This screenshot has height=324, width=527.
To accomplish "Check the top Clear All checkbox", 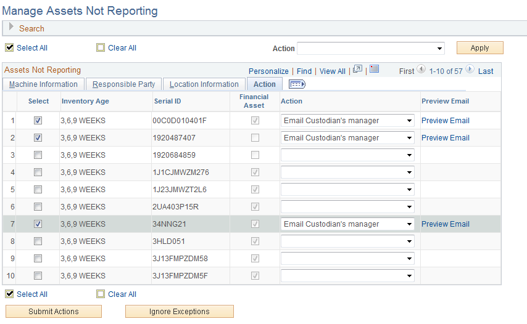I will pos(101,47).
